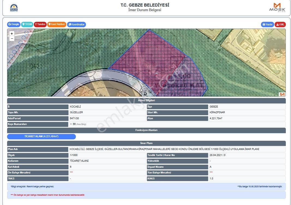Click the Gebze Belediyesi logo

[x=14, y=8]
